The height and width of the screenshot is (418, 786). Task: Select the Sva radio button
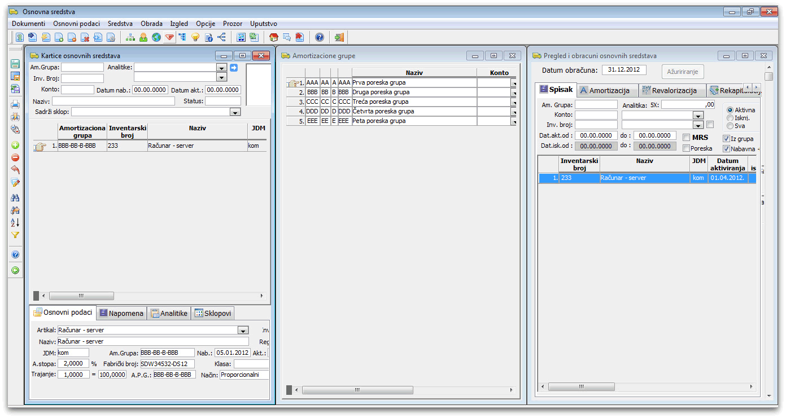click(730, 126)
